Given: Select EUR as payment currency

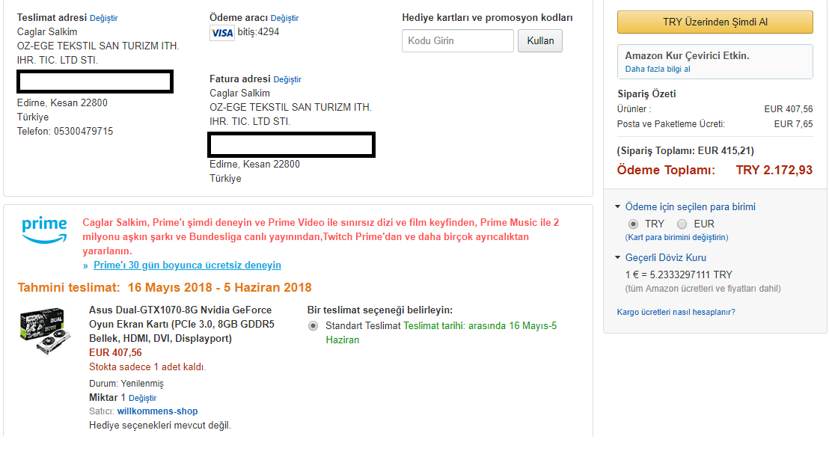Looking at the screenshot, I should point(682,224).
